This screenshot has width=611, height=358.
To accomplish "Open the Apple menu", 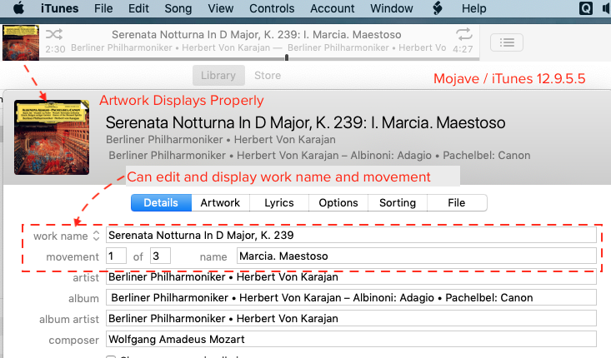I will tap(18, 8).
